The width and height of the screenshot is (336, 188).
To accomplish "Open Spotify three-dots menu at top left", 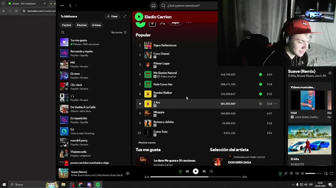I will pyautogui.click(x=62, y=5).
